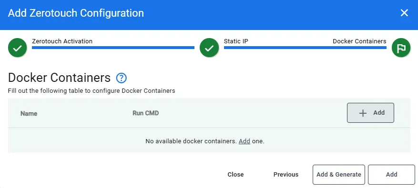This screenshot has width=418, height=188.
Task: Click the Zerotouch Activation completed step checkmark
Action: [17, 48]
